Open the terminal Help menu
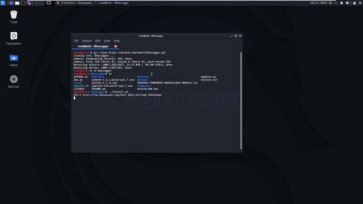Image resolution: width=363 pixels, height=204 pixels. [x=117, y=41]
